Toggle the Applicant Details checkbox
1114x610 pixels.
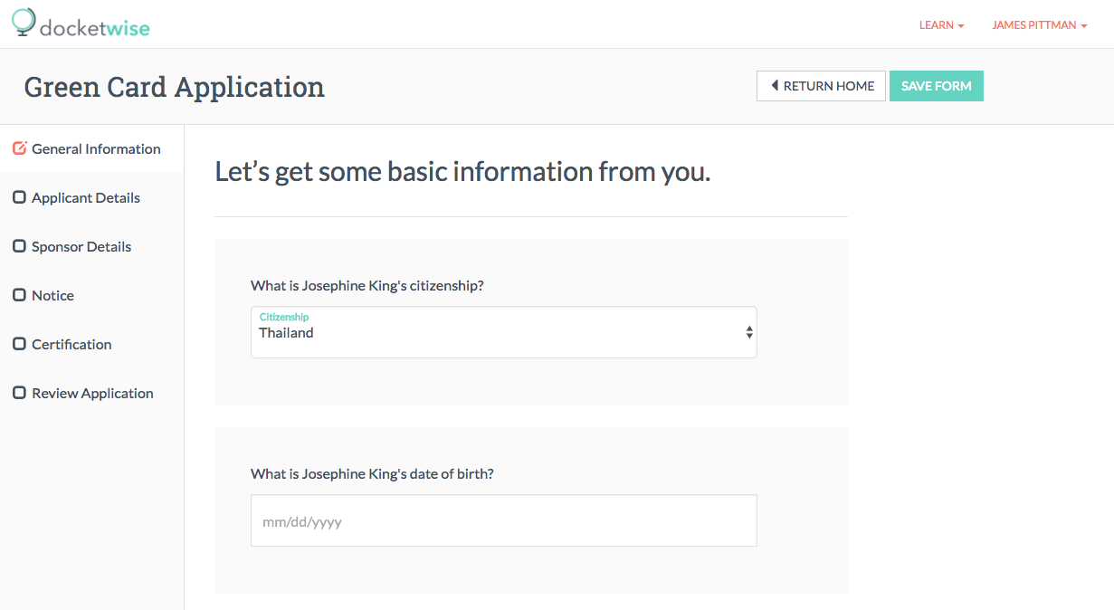click(19, 197)
